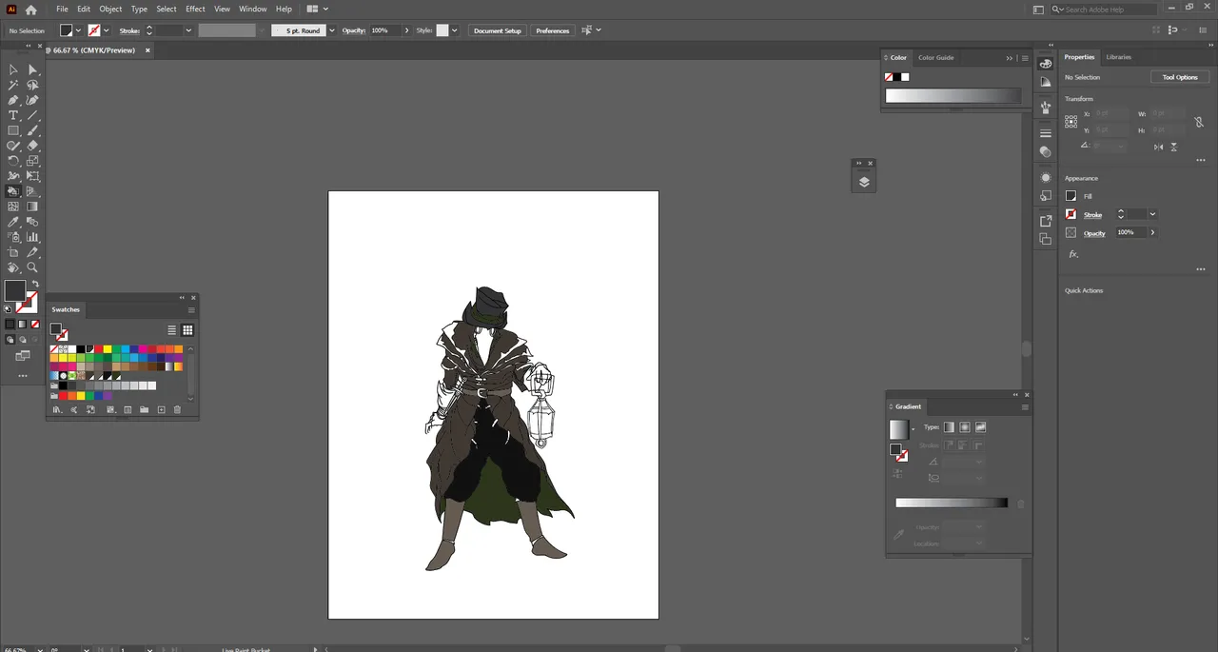The height and width of the screenshot is (652, 1218).
Task: Select the Rotate tool
Action: click(x=13, y=161)
